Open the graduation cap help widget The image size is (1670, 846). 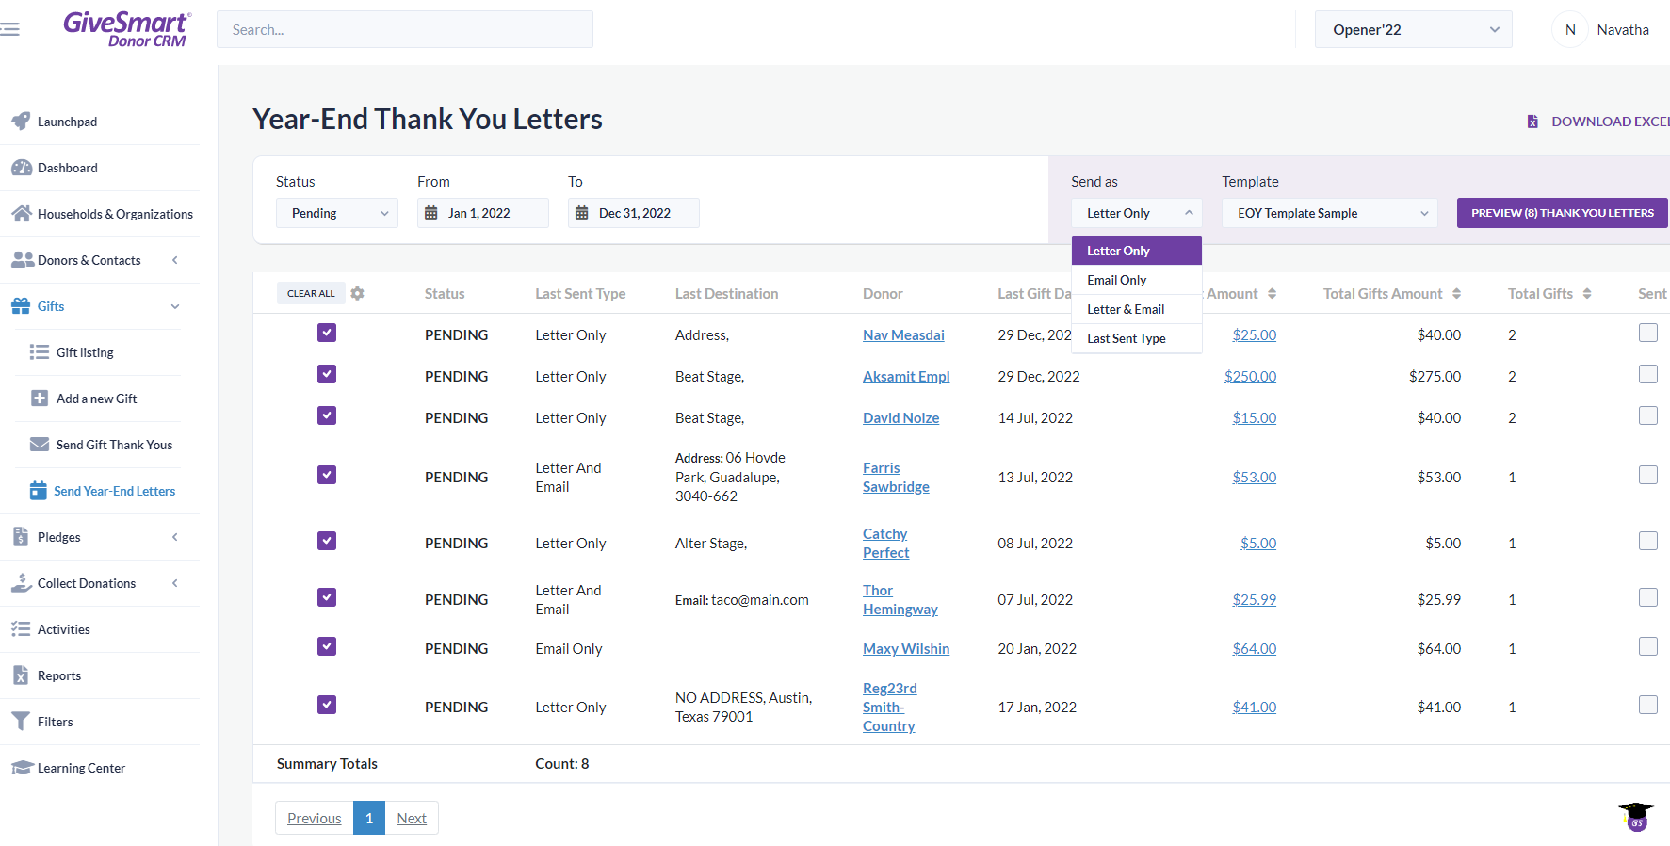tap(1637, 817)
